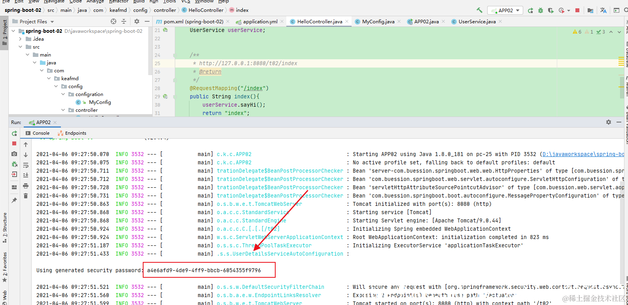Image resolution: width=628 pixels, height=305 pixels.
Task: Click the warnings count indicator in editor
Action: [577, 32]
